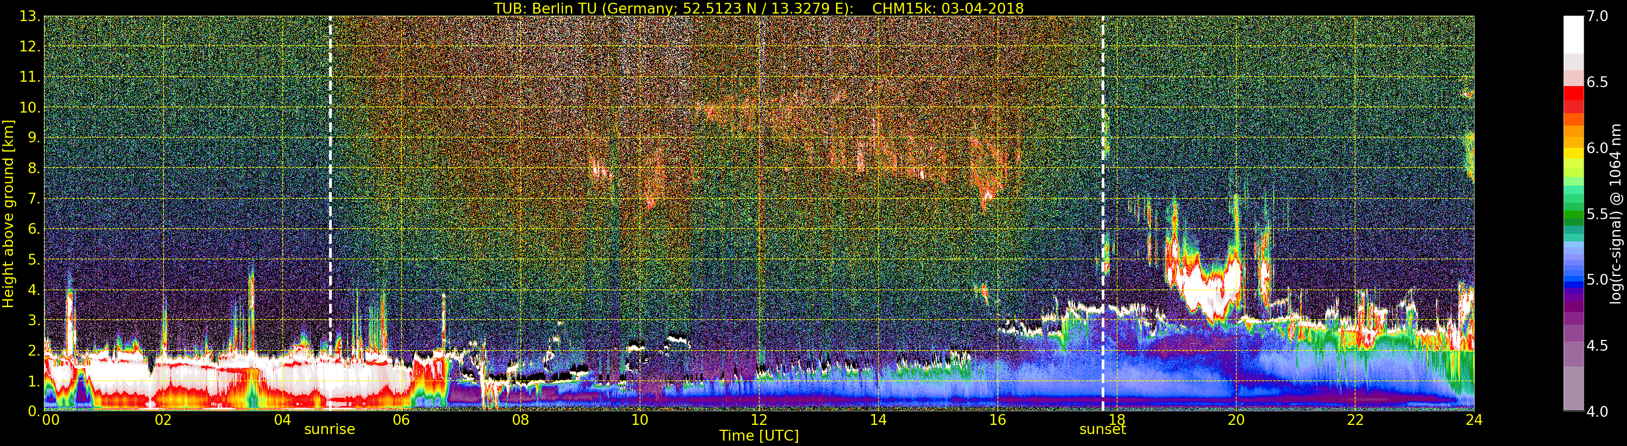Click colorbar tick label '5.0'

1598,279
